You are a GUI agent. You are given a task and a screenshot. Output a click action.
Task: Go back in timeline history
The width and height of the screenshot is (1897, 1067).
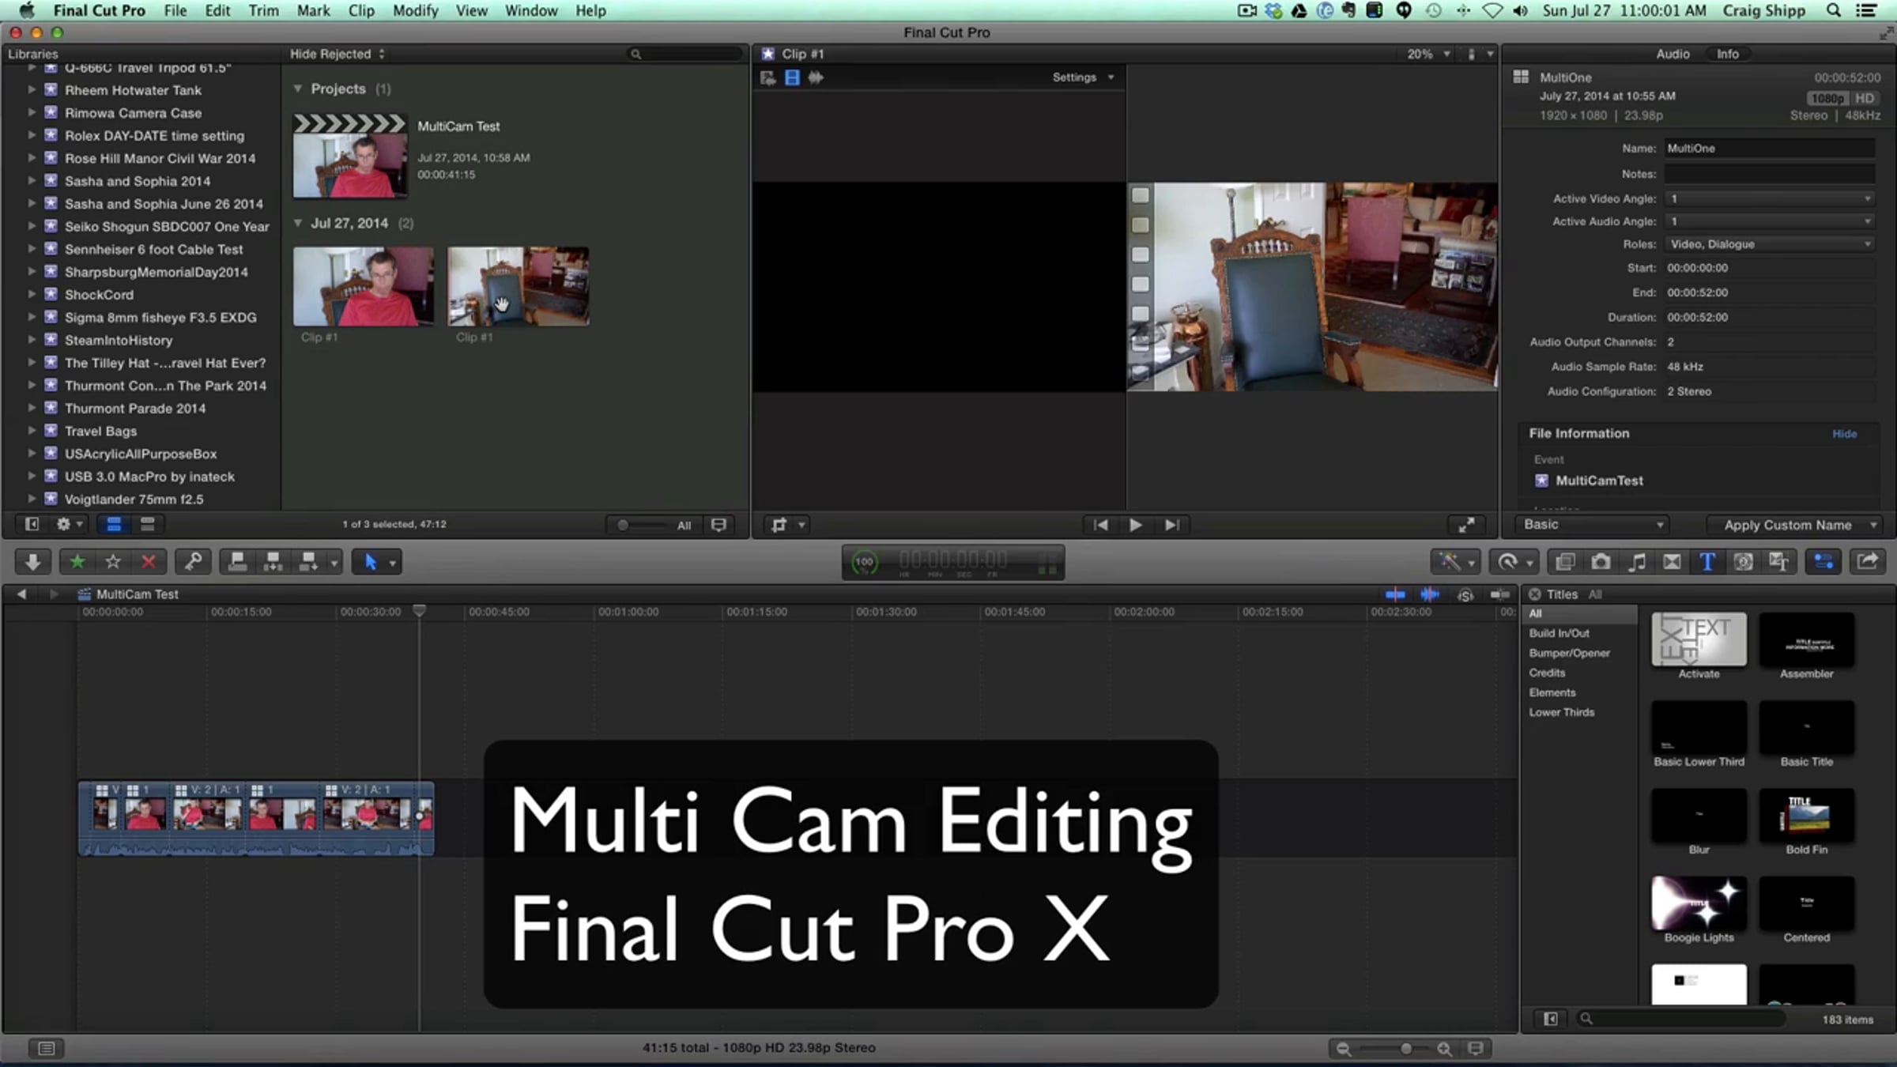pyautogui.click(x=21, y=594)
